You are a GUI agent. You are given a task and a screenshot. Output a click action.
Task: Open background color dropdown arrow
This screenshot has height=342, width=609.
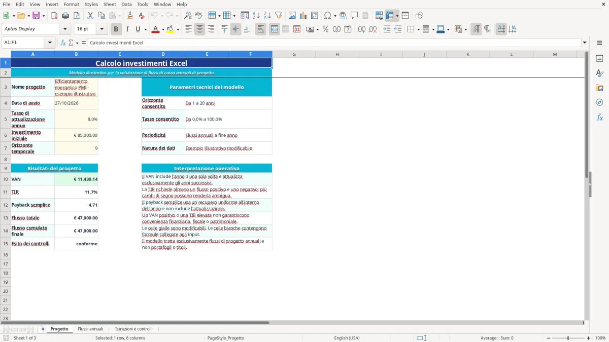178,29
